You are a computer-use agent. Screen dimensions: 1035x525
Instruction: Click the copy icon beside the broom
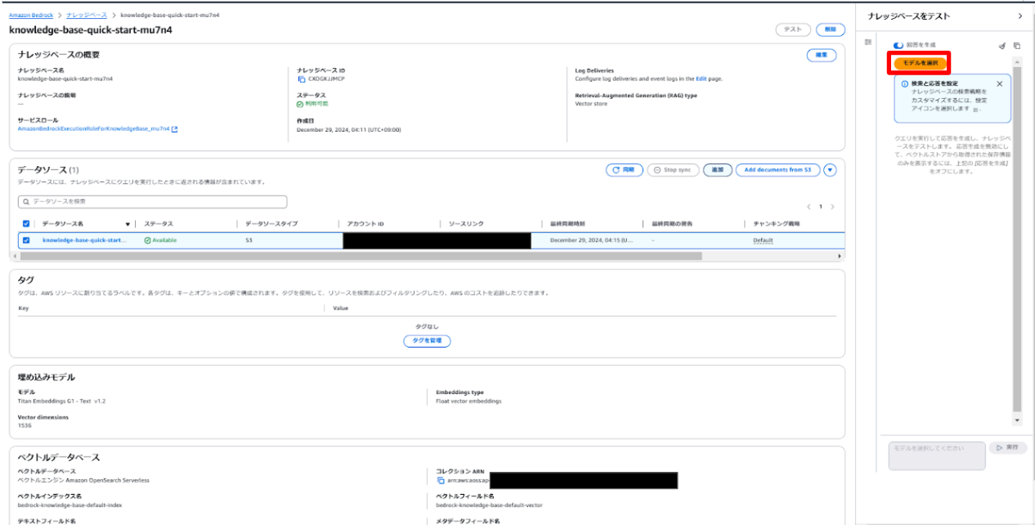click(1017, 46)
